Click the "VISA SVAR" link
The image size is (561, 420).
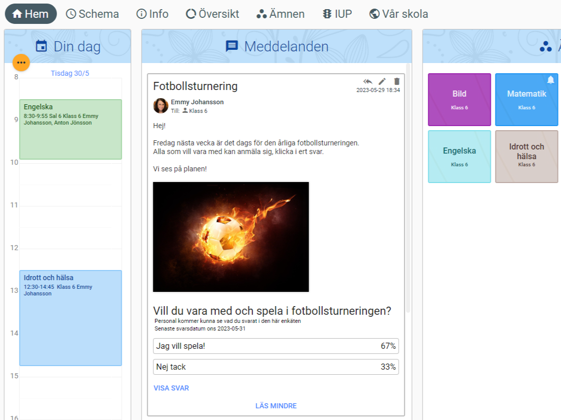(x=172, y=388)
